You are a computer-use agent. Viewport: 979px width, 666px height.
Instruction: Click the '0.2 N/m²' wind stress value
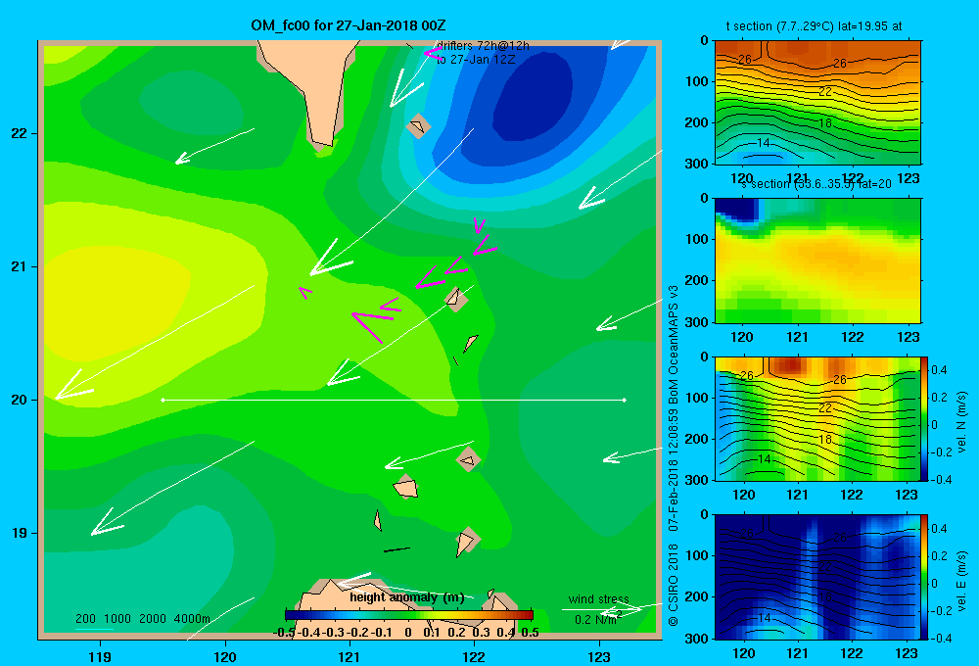pos(598,619)
